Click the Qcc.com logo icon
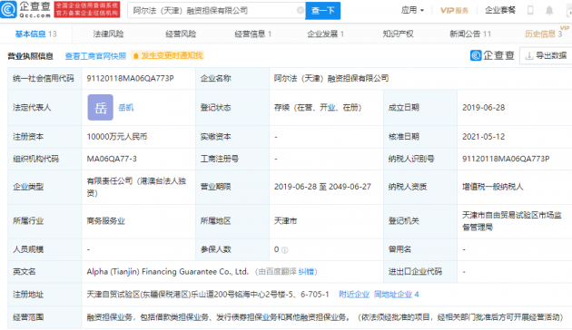 tap(8, 9)
